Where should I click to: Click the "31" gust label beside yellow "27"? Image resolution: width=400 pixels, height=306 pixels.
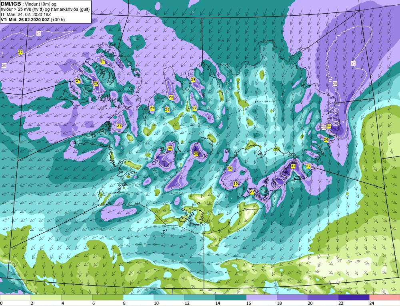pos(293,166)
